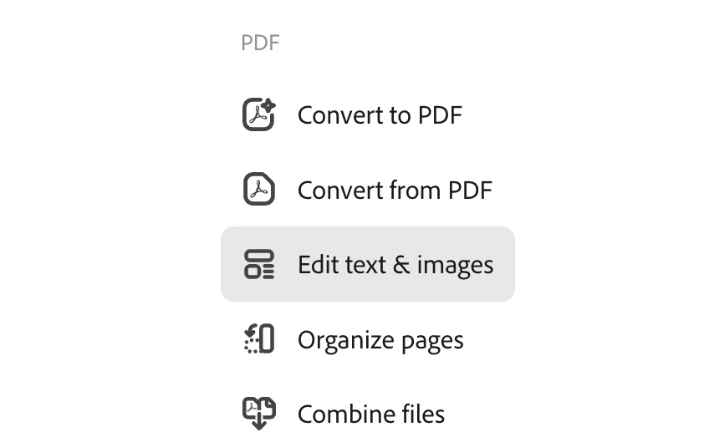704x432 pixels.
Task: Choose the Combine files menu entry
Action: coord(368,413)
